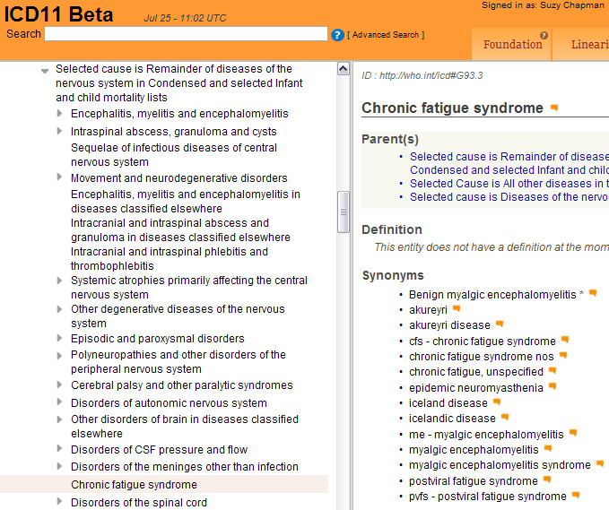Viewport: 609px width, 510px height.
Task: Collapse the Selected cause Remainder of diseases node
Action: pos(44,70)
